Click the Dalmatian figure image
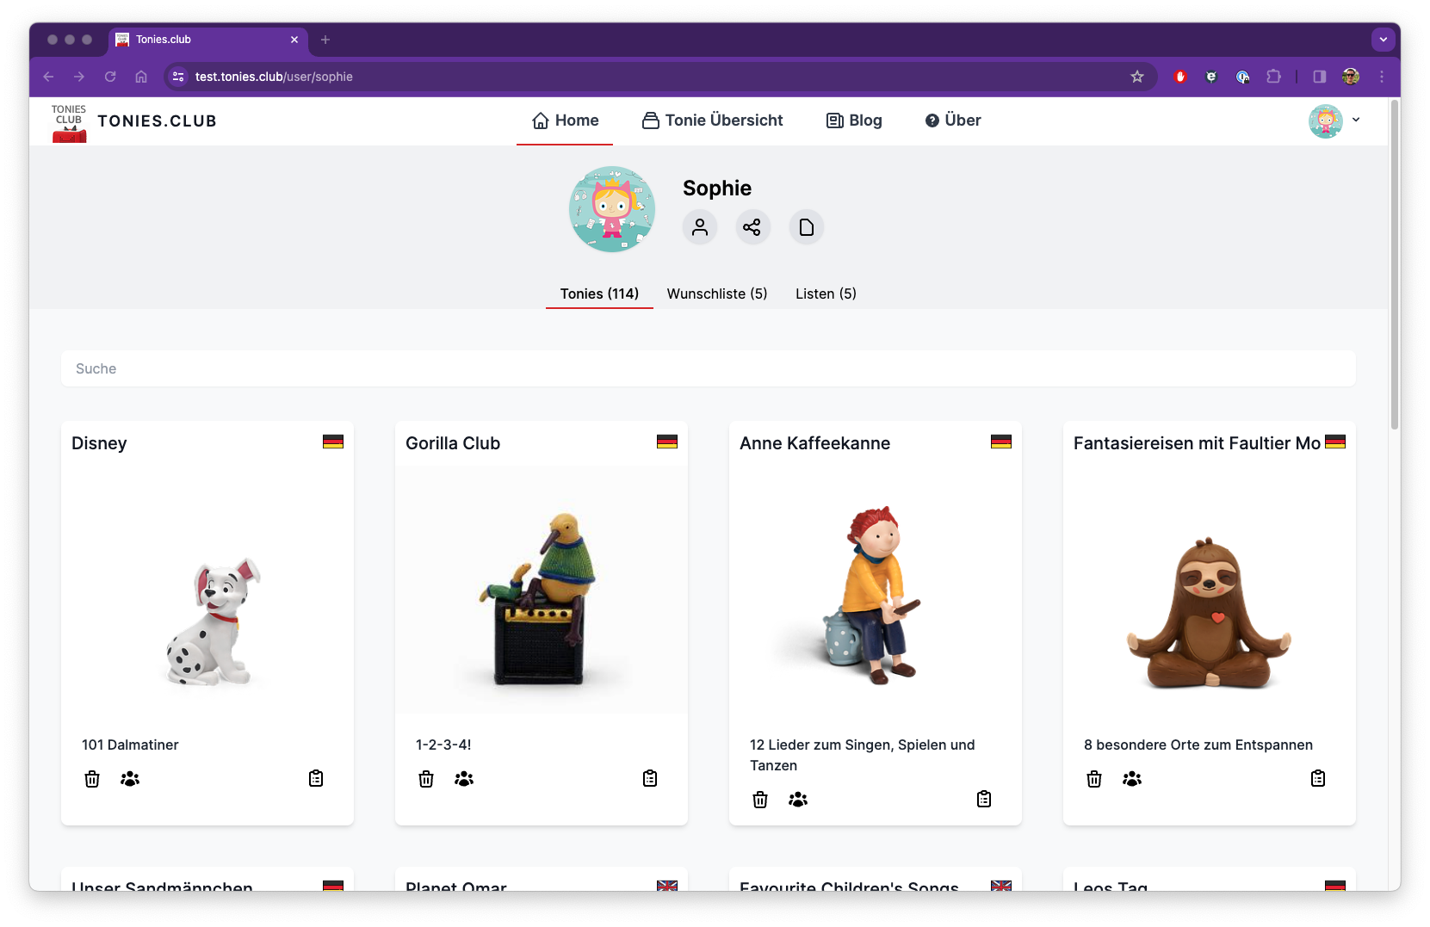Viewport: 1430px width, 927px height. pyautogui.click(x=214, y=621)
